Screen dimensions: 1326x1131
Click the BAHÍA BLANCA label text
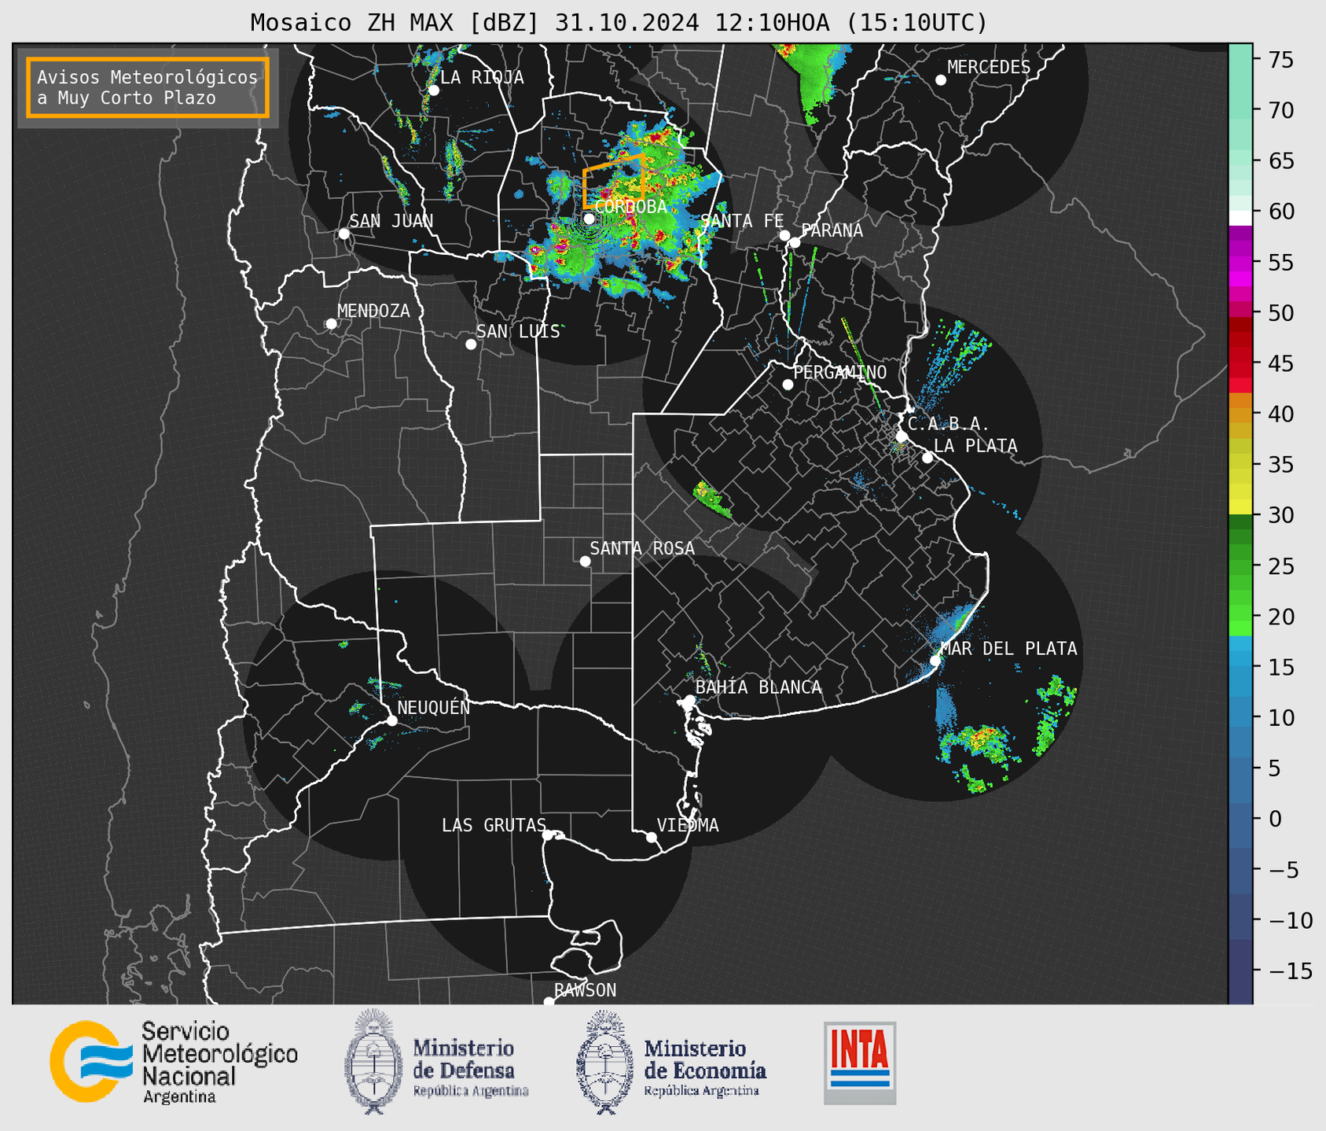point(759,687)
